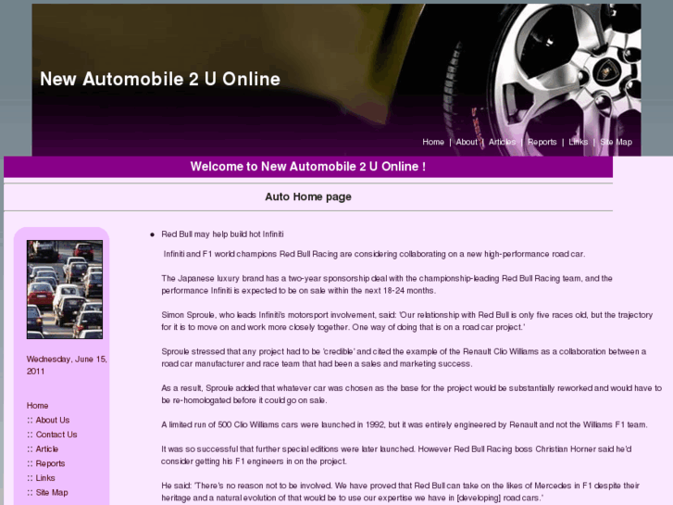Image resolution: width=673 pixels, height=505 pixels.
Task: Visit Links page from sidebar
Action: 45,478
